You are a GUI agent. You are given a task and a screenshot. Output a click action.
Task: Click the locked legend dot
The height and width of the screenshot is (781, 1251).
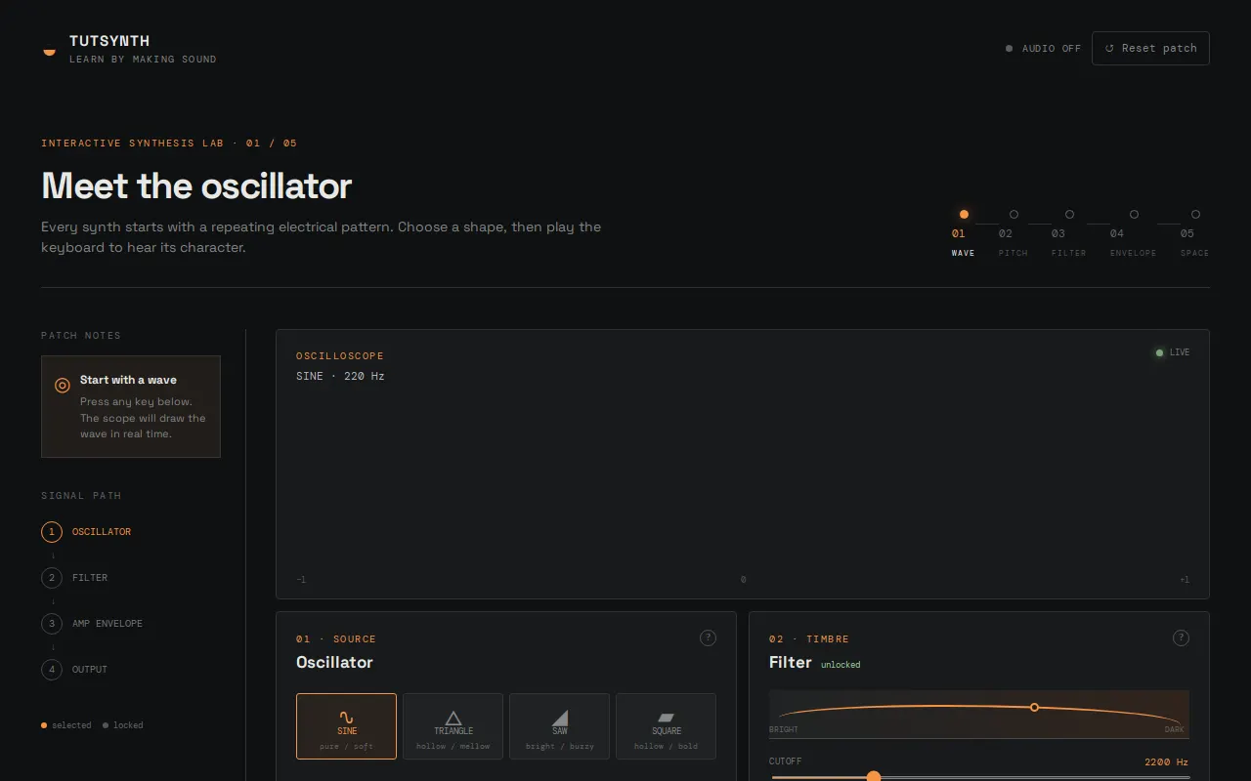click(x=106, y=725)
